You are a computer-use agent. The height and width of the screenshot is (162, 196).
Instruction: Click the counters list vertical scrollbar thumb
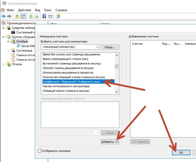click(117, 66)
